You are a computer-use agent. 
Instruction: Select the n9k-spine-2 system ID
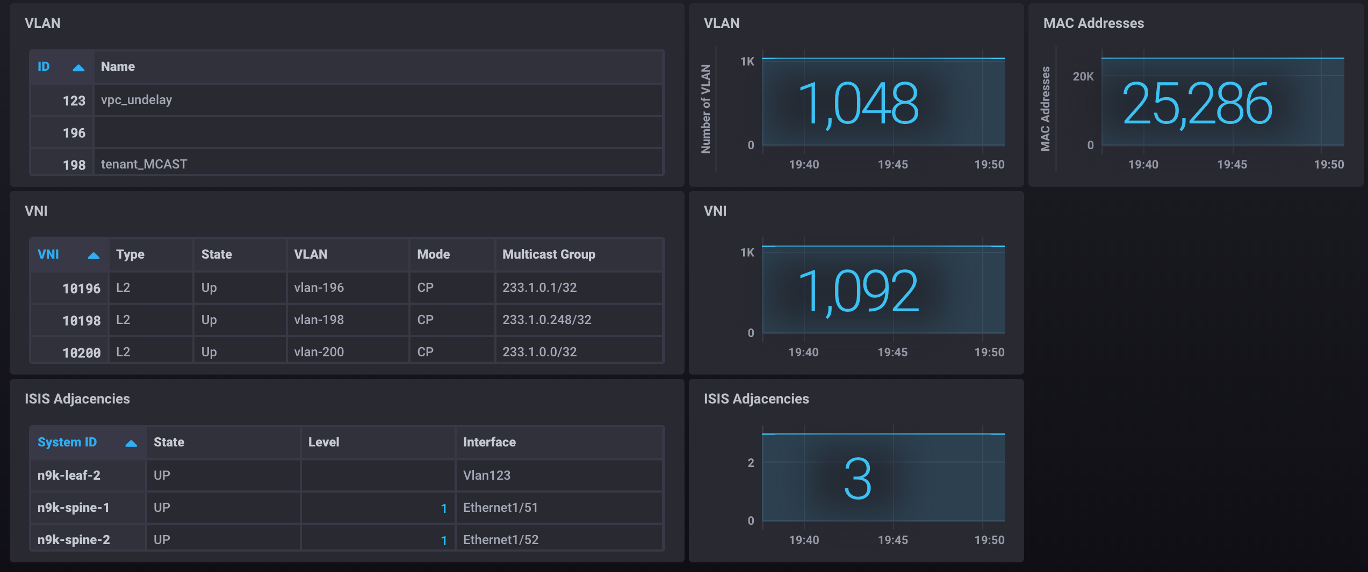pos(88,538)
